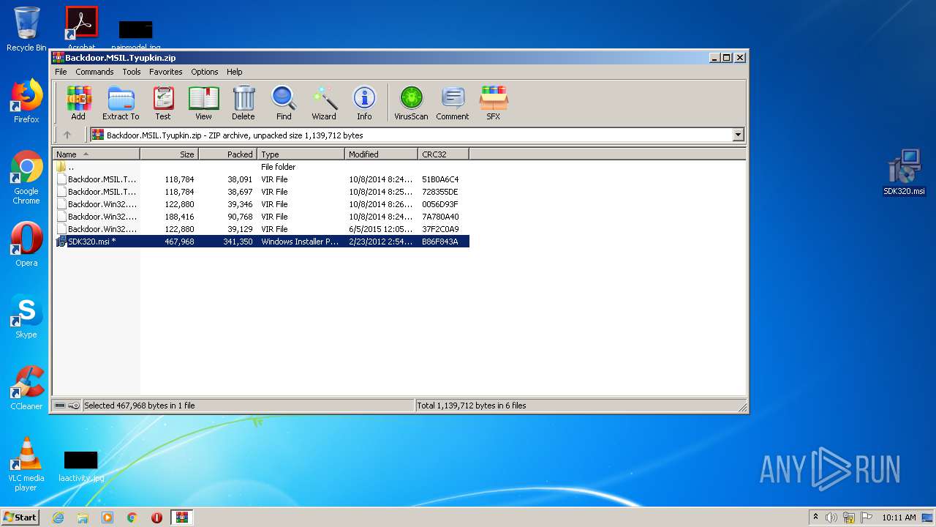Launch Google Chrome from the desktop
The width and height of the screenshot is (936, 527).
26,177
